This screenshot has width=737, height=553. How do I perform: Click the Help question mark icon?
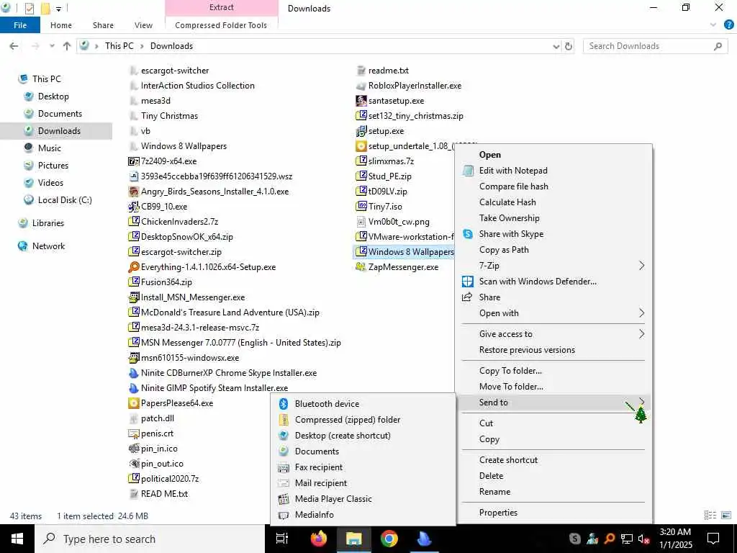728,25
